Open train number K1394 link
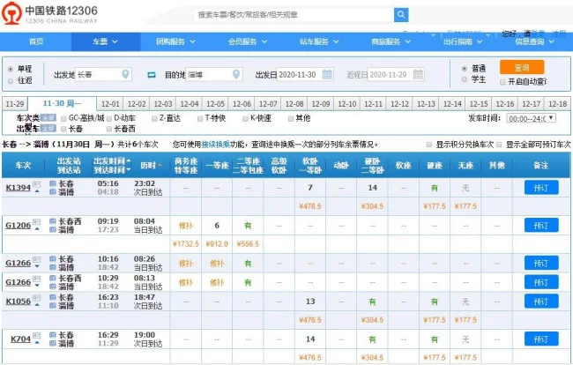Screen dimensions: 573x365 (x=19, y=188)
